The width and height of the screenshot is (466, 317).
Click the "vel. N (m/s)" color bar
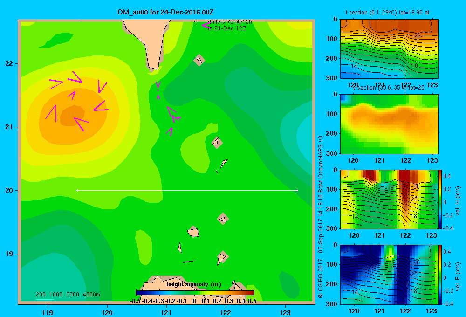(x=440, y=199)
